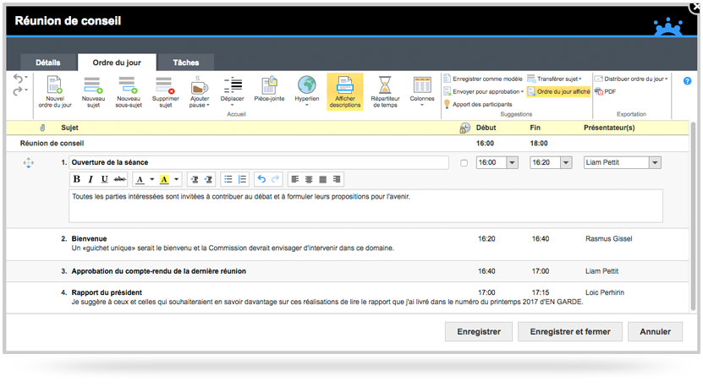Select the Ordre du jour tab

click(x=117, y=63)
